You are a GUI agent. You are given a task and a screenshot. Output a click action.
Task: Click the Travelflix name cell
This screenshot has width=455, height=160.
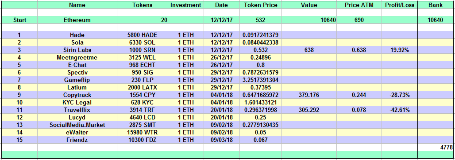pyautogui.click(x=77, y=110)
